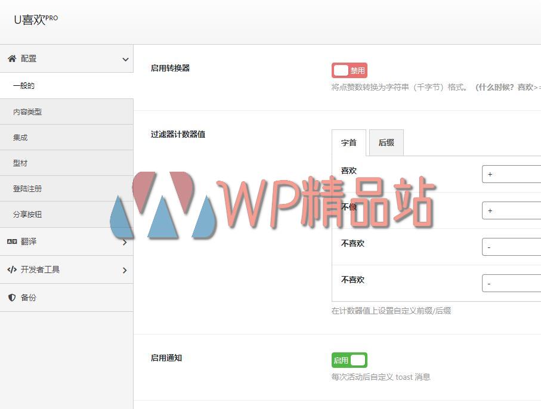This screenshot has width=541, height=409.
Task: Click the code icon beside 开发者工具
Action: pyautogui.click(x=13, y=269)
